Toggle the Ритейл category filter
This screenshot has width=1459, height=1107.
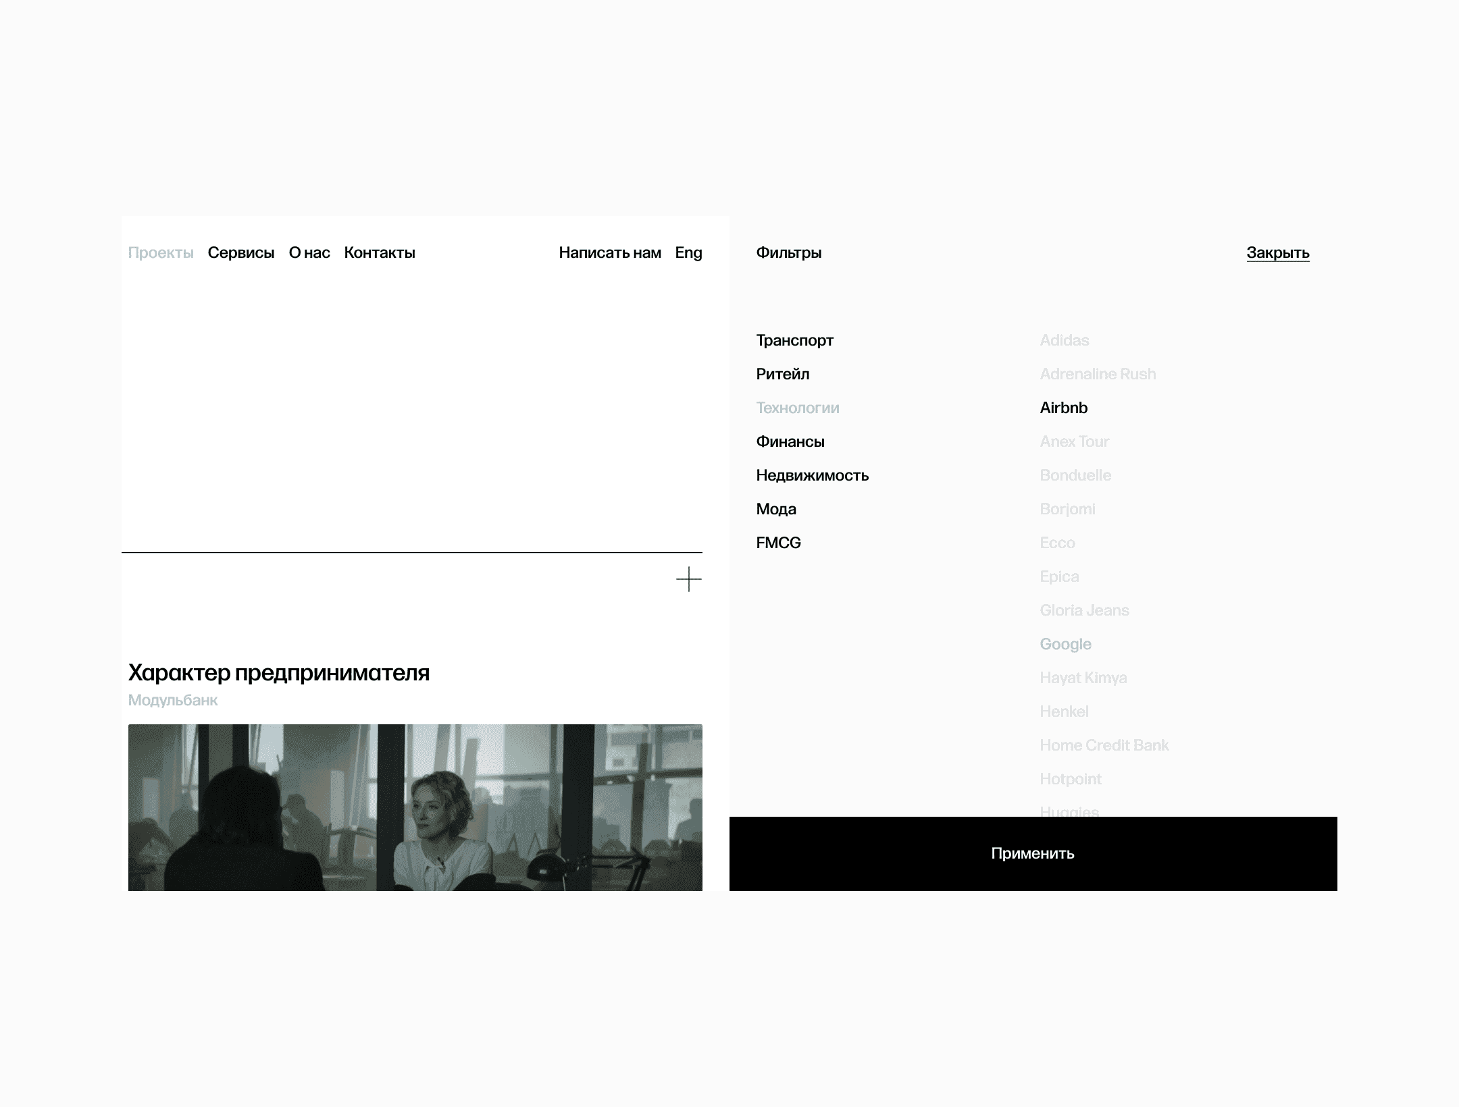click(x=782, y=374)
